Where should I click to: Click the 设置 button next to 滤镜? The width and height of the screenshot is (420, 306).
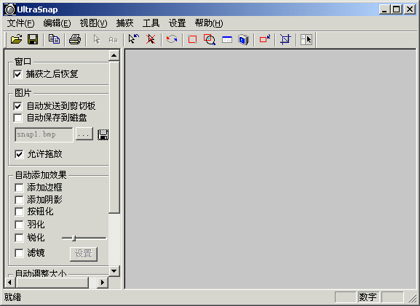[84, 254]
